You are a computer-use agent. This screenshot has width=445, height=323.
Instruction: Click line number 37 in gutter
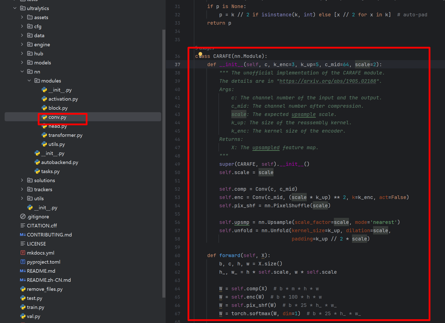177,64
